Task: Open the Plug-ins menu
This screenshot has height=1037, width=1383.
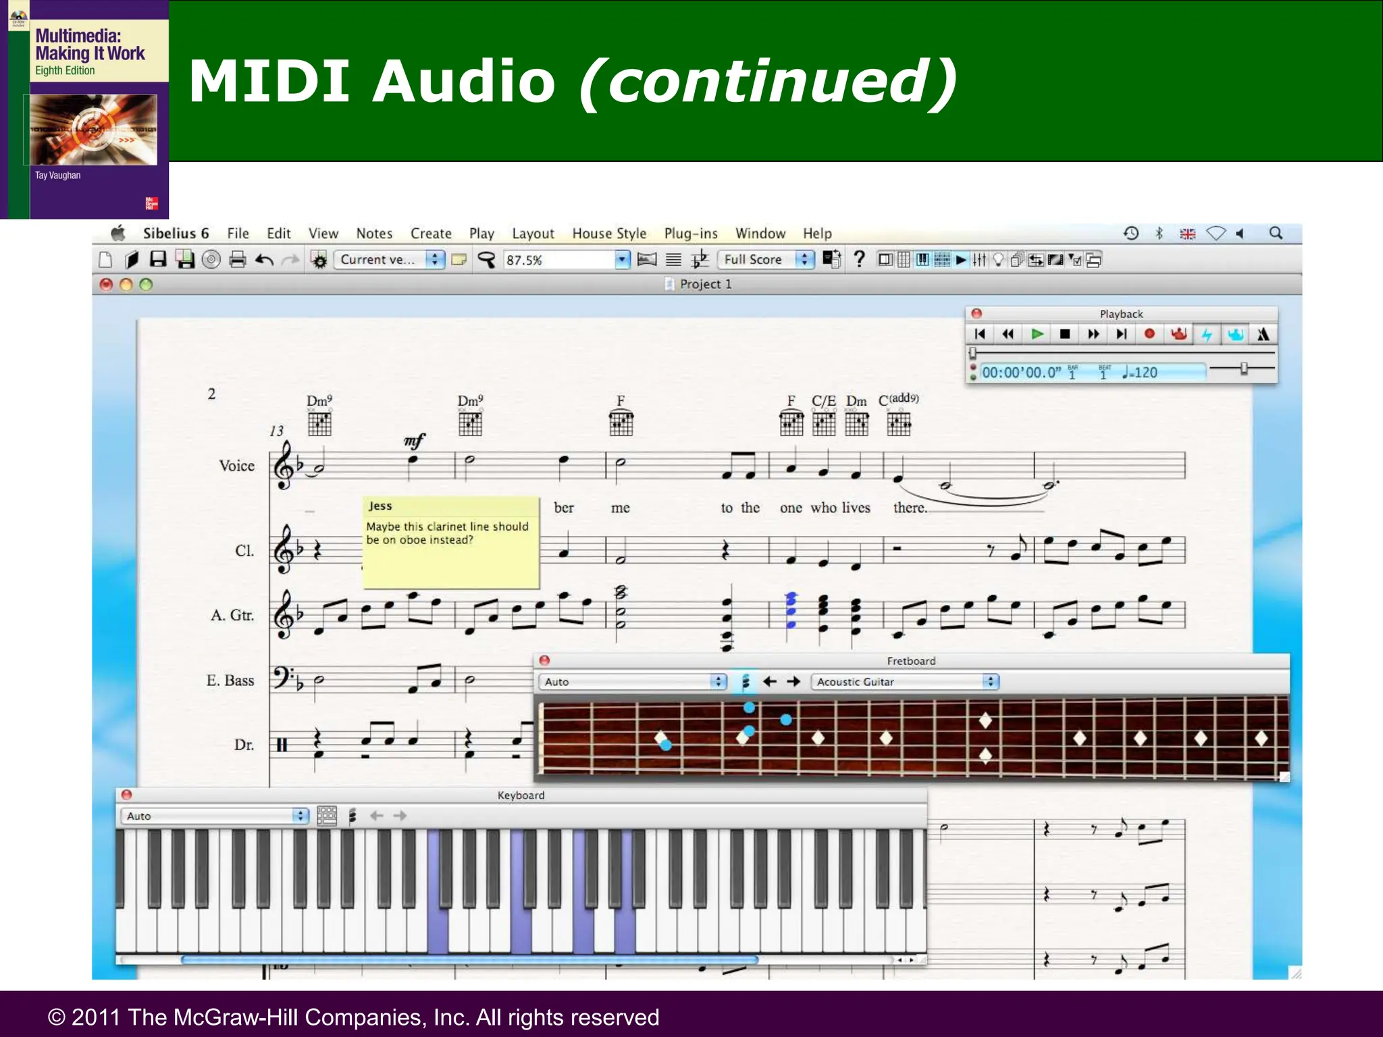Action: click(x=691, y=234)
